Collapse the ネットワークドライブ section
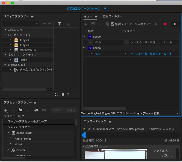 (5, 55)
